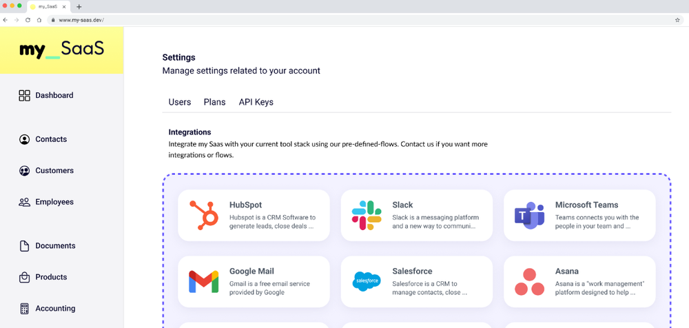
Task: Open Accounting label in sidebar
Action: pyautogui.click(x=55, y=309)
